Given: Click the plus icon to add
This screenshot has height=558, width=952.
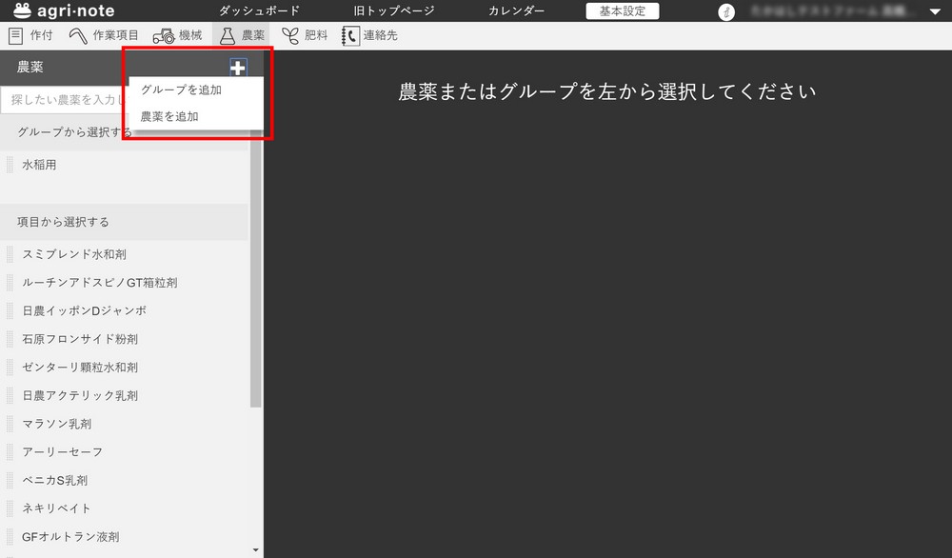Looking at the screenshot, I should (238, 68).
